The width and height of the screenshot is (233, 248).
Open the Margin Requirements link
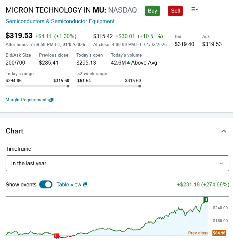27,100
